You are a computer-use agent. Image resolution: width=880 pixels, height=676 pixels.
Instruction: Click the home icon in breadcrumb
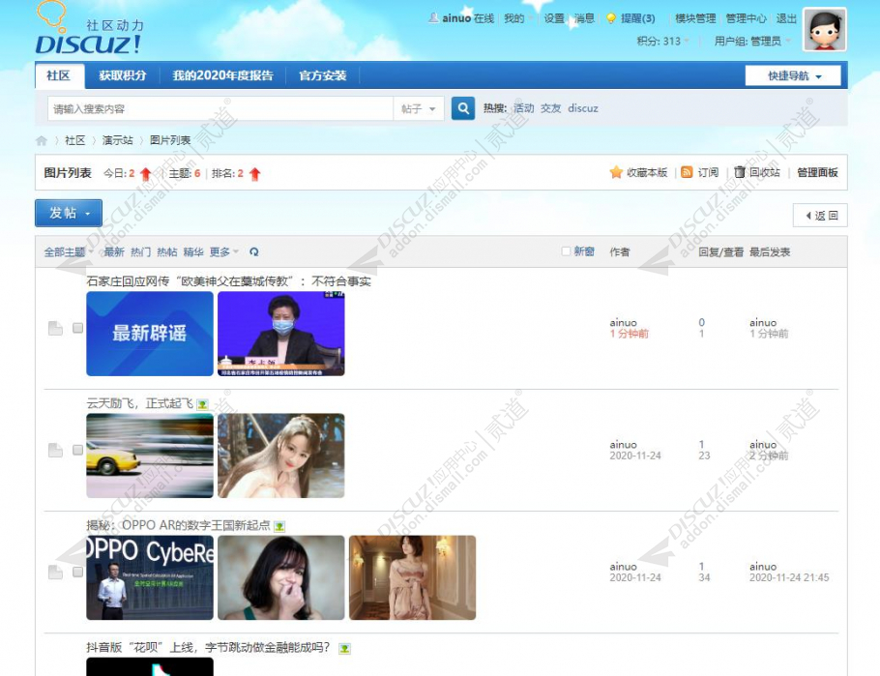[42, 140]
